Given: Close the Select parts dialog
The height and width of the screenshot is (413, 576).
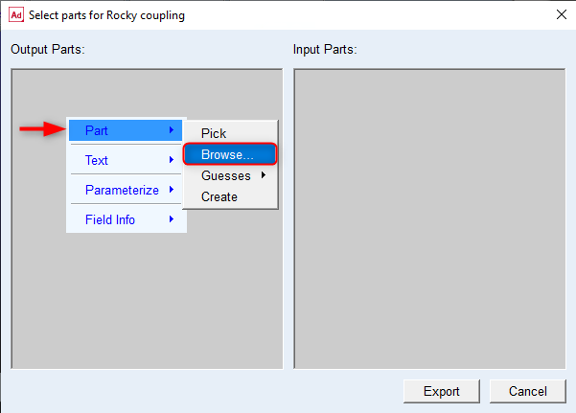Looking at the screenshot, I should (x=560, y=14).
